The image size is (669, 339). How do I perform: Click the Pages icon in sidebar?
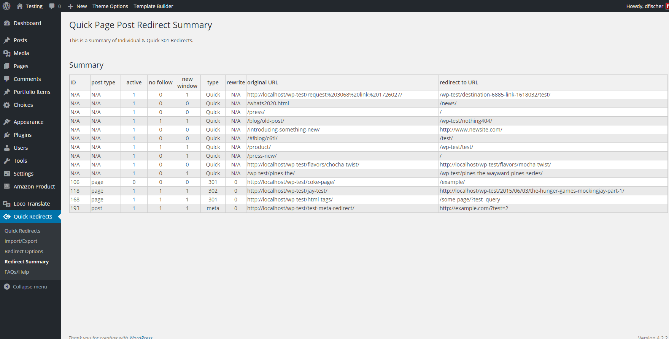(x=7, y=66)
